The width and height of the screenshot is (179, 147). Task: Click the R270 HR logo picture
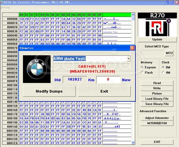click(157, 25)
